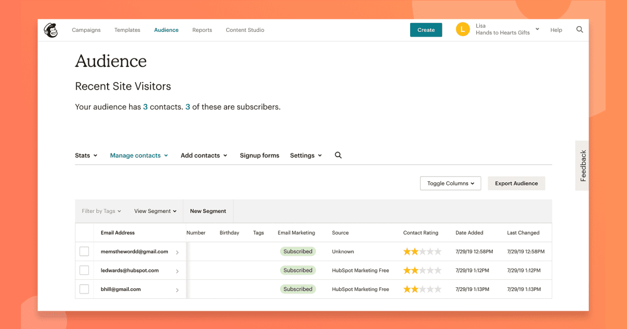This screenshot has height=329, width=627.
Task: Click the Tags column header
Action: (259, 233)
